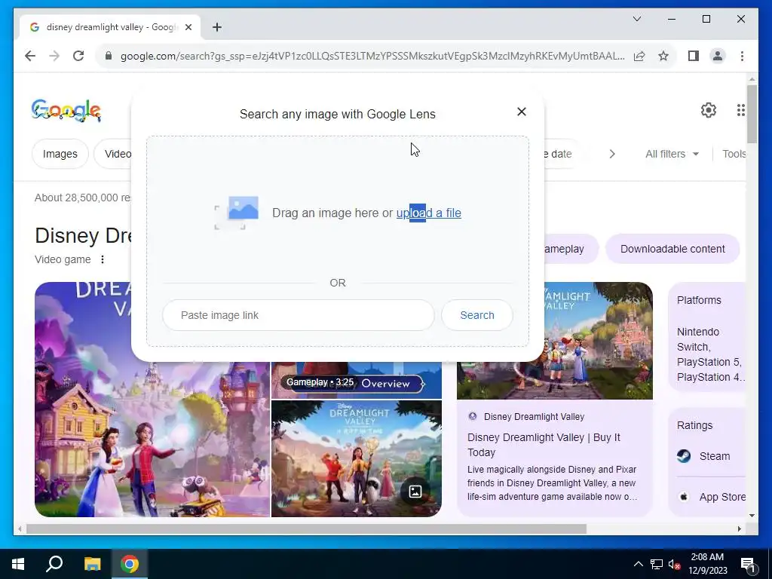Play the Gameplay 3:25 video thumbnail
Screen dimensions: 772x579
357,380
